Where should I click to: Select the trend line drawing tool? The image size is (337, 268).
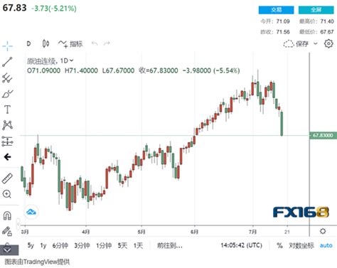[7, 62]
